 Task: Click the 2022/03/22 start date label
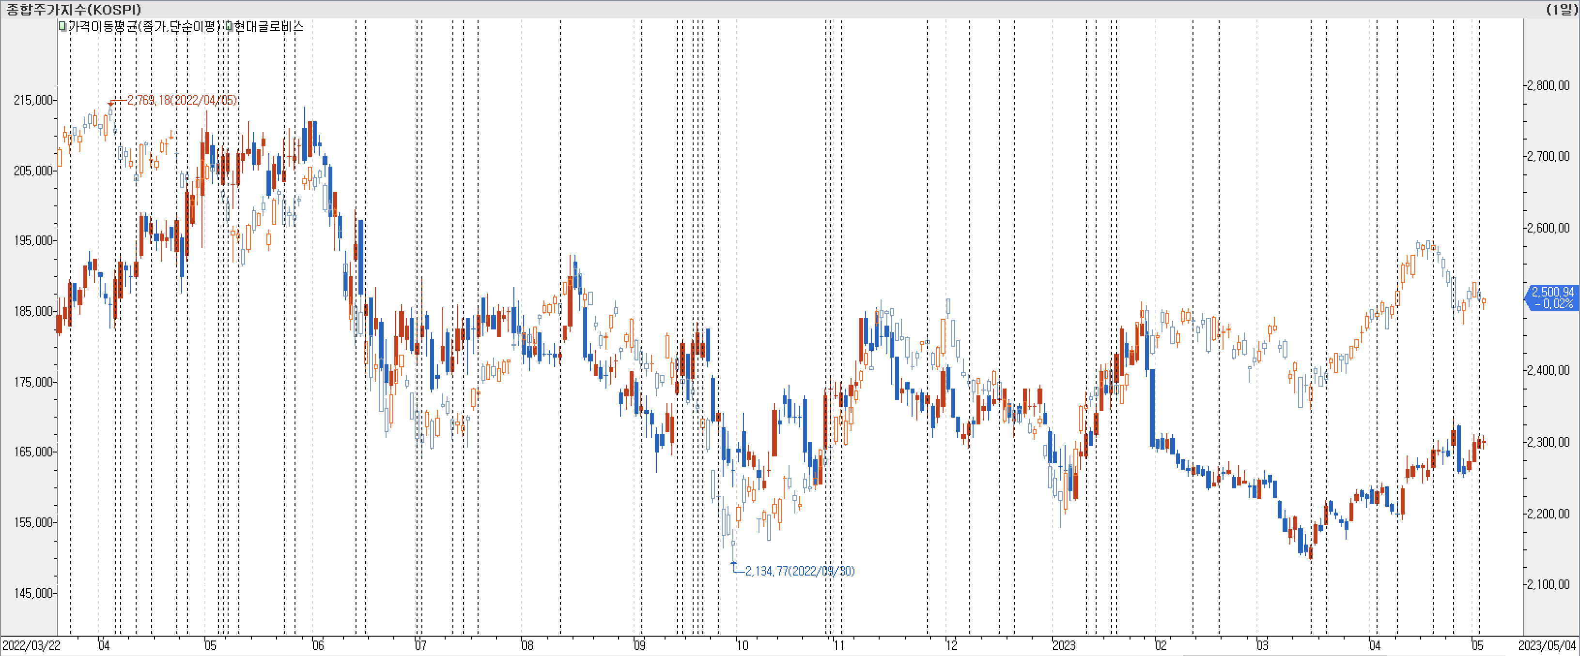click(31, 645)
